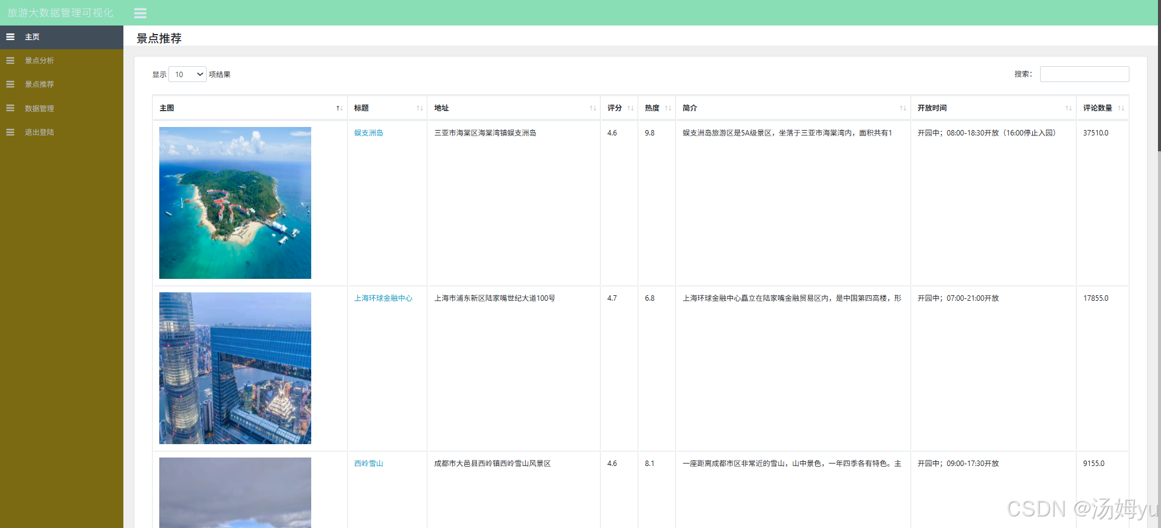Viewport: 1161px width, 528px height.
Task: Choose 退出登陆 to log out
Action: [x=61, y=132]
